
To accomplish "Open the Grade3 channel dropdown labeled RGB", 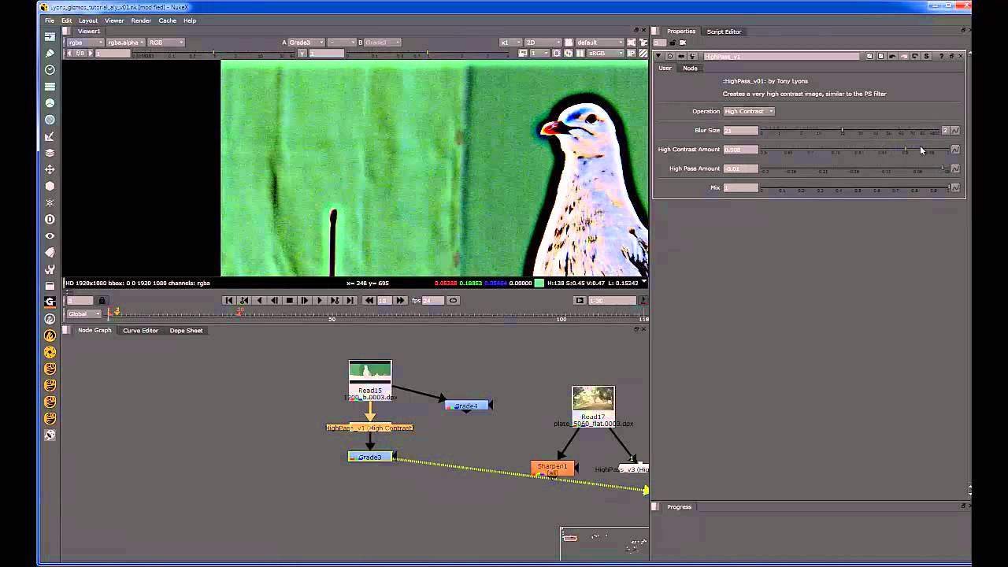I will [x=165, y=43].
